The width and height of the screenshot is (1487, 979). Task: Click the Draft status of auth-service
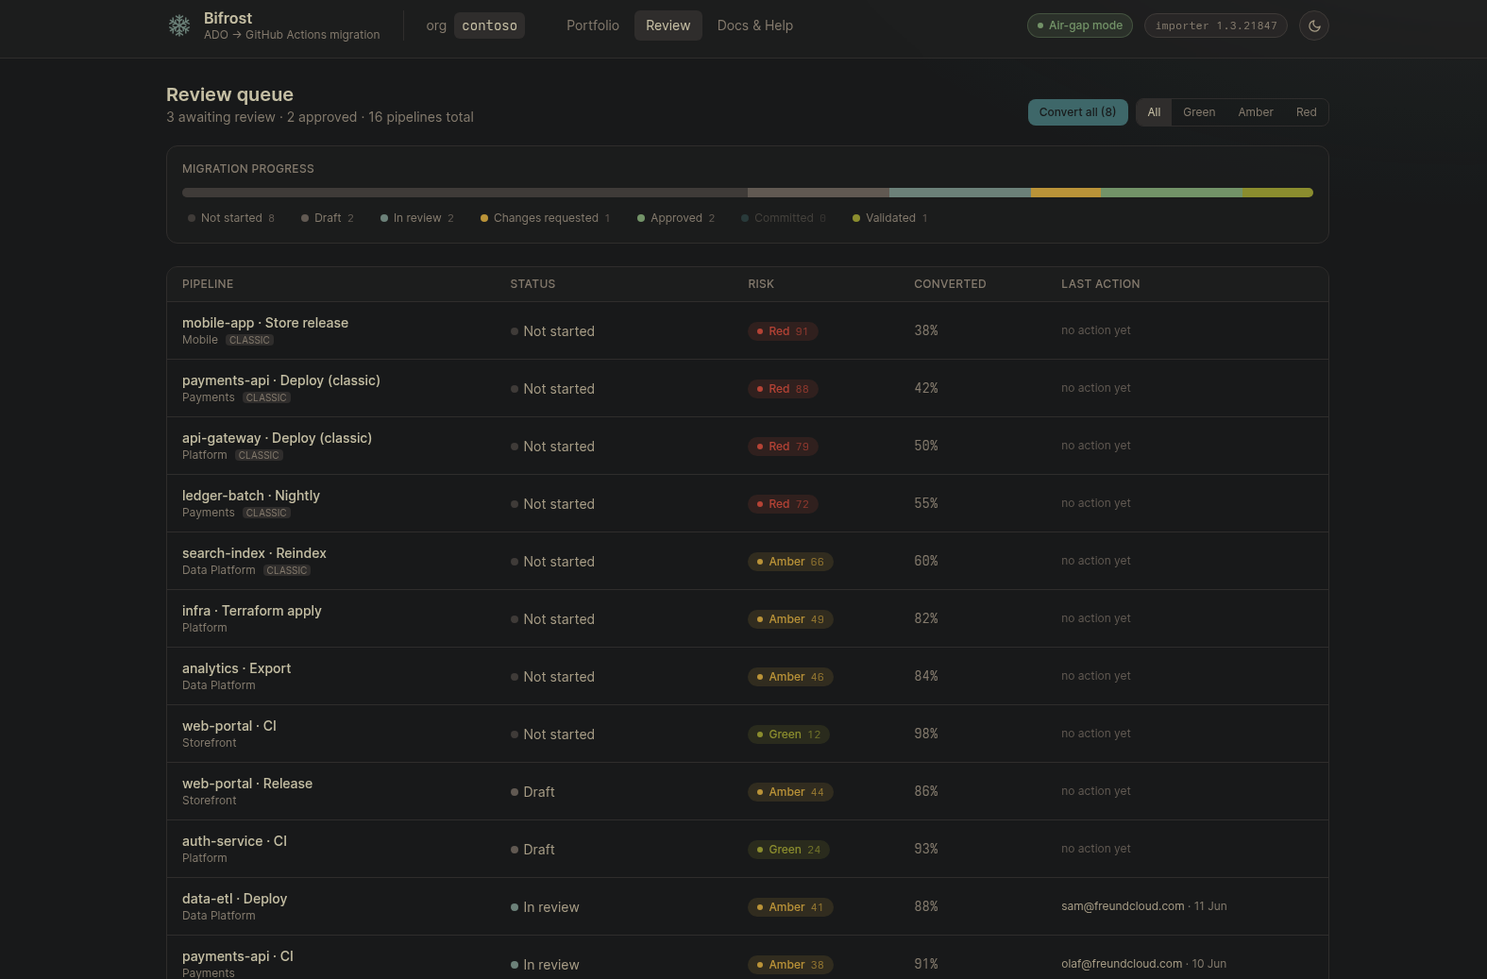pyautogui.click(x=532, y=850)
